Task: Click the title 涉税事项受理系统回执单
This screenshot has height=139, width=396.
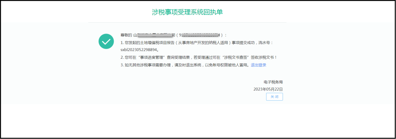Action: click(187, 12)
